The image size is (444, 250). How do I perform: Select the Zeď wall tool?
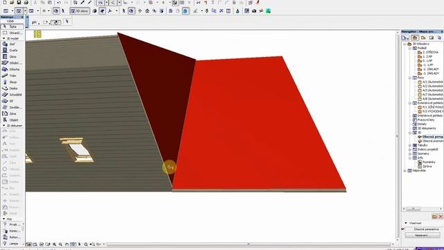[x=12, y=44]
